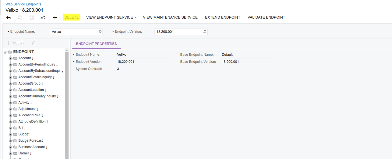392x159 pixels.
Task: Click the add new record plus icon
Action: click(55, 18)
